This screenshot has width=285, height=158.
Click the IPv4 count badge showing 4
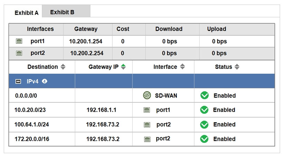(45, 81)
